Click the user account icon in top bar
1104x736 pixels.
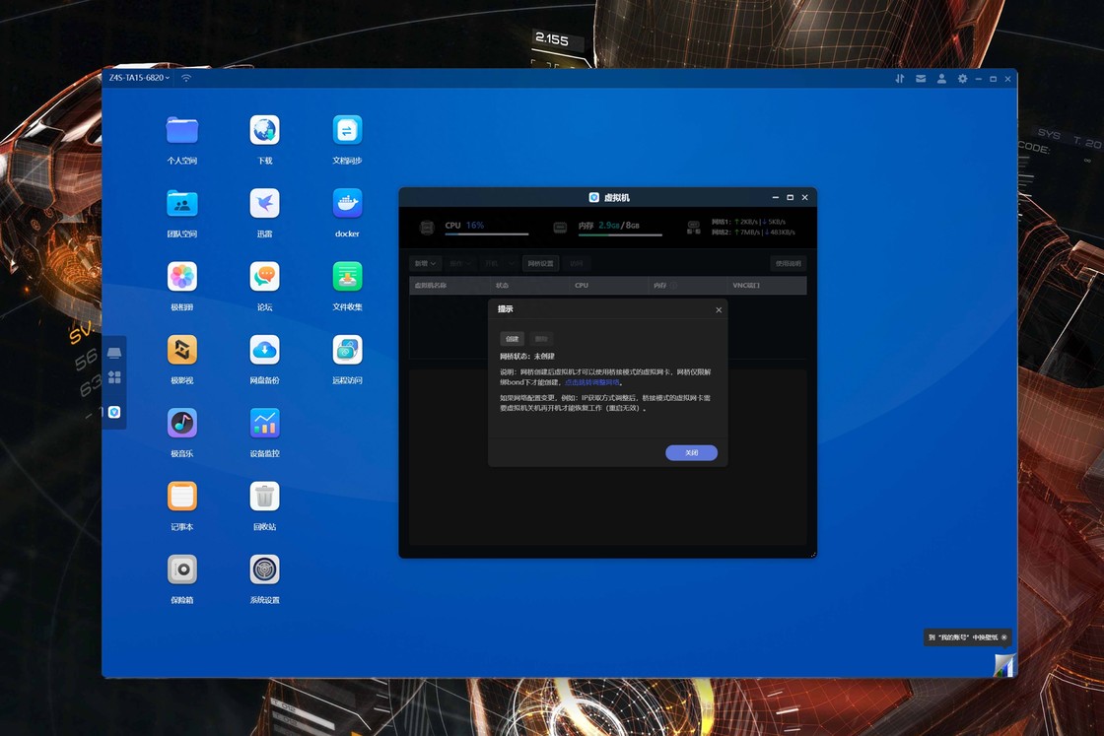point(941,79)
